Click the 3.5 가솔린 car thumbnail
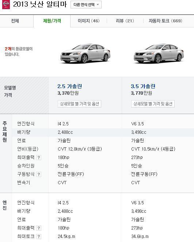Viewport: 194px width, 242px height. [x=159, y=53]
